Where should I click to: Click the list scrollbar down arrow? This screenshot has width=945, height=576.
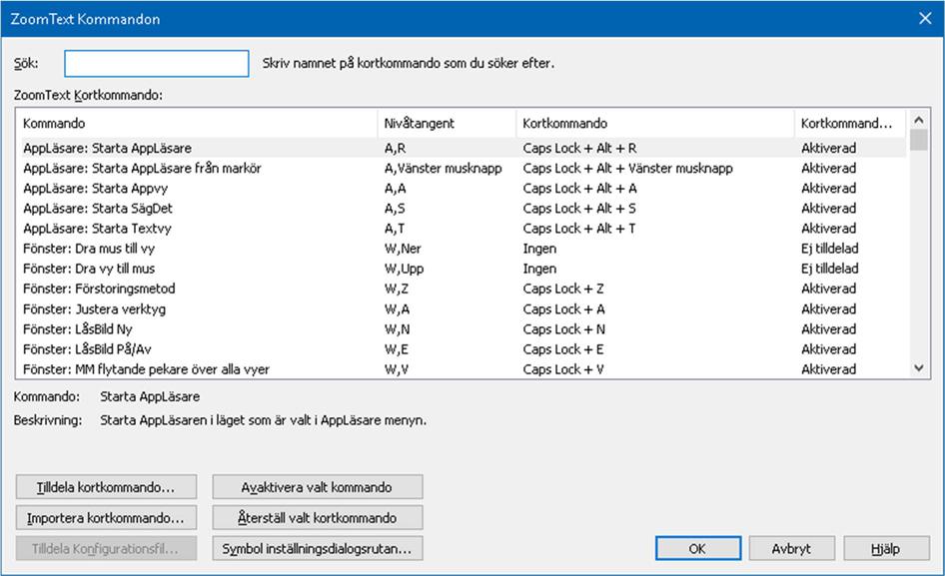(918, 367)
